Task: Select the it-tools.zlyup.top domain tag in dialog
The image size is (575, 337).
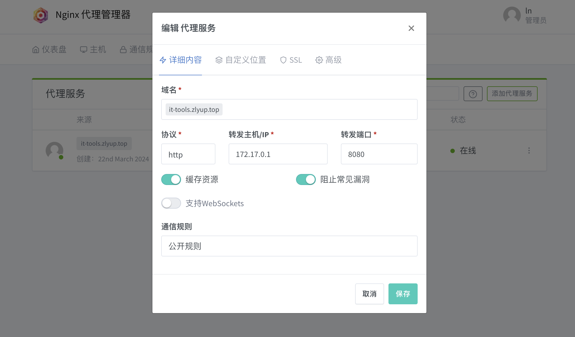Action: click(194, 109)
